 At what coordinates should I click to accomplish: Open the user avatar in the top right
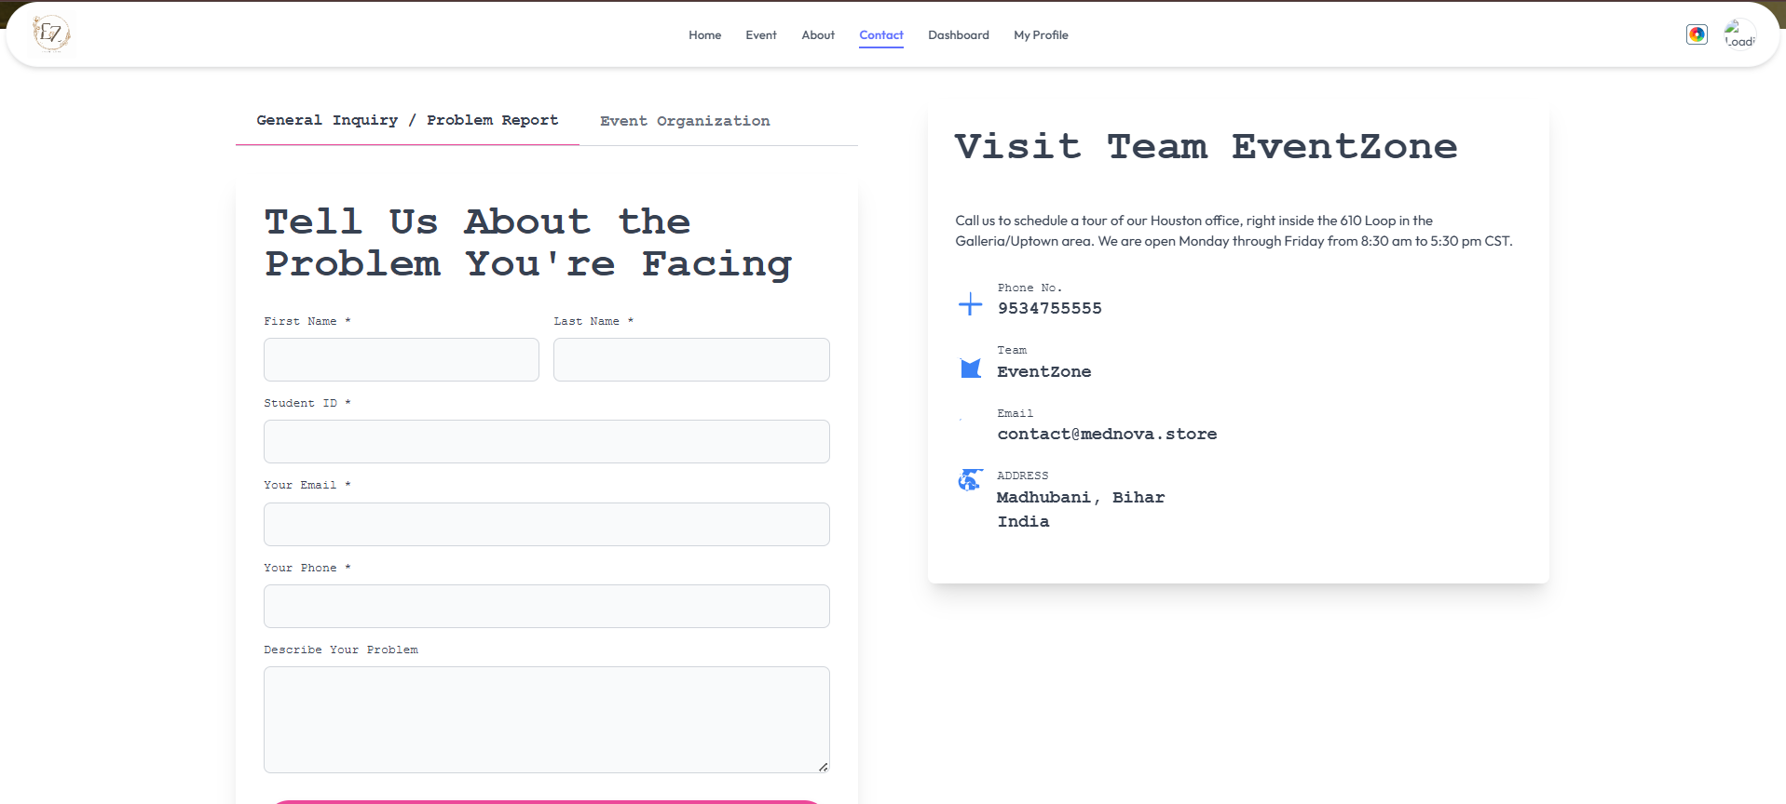[x=1738, y=34]
